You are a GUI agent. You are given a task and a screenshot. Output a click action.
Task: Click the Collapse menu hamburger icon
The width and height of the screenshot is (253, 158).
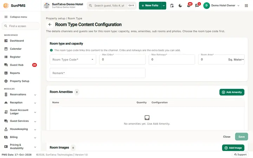pyautogui.click(x=6, y=17)
